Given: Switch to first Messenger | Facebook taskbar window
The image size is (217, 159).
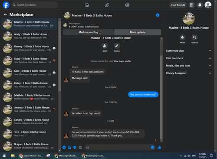Looking at the screenshot, I should pos(66,156).
